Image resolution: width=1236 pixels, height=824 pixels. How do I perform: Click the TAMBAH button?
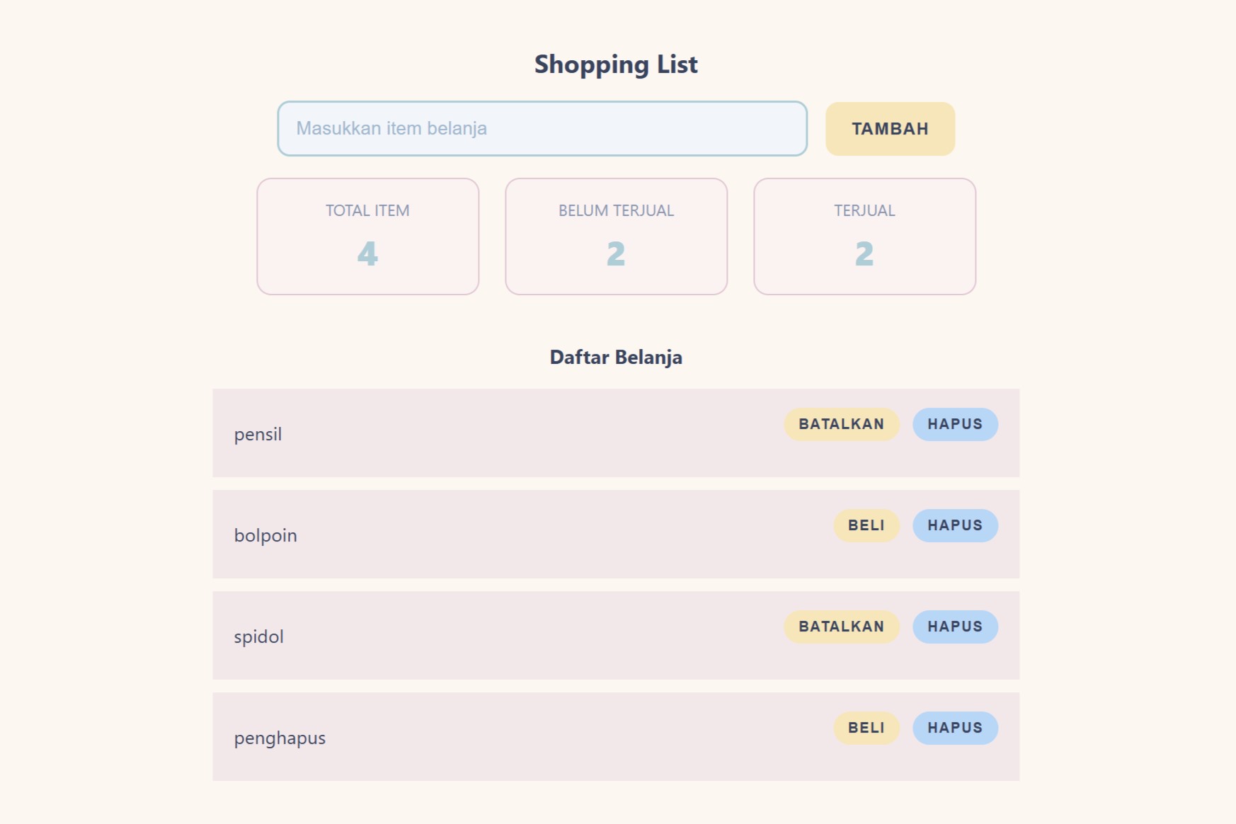pos(890,128)
